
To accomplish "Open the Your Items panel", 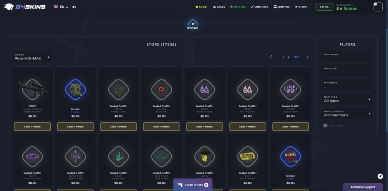I will point(193,185).
